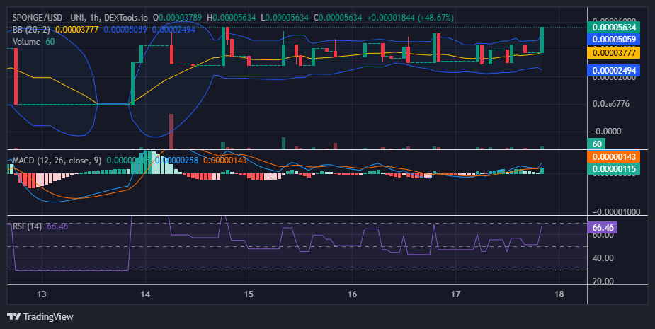Click the green MACD histogram tag 0.00000115

coord(614,168)
